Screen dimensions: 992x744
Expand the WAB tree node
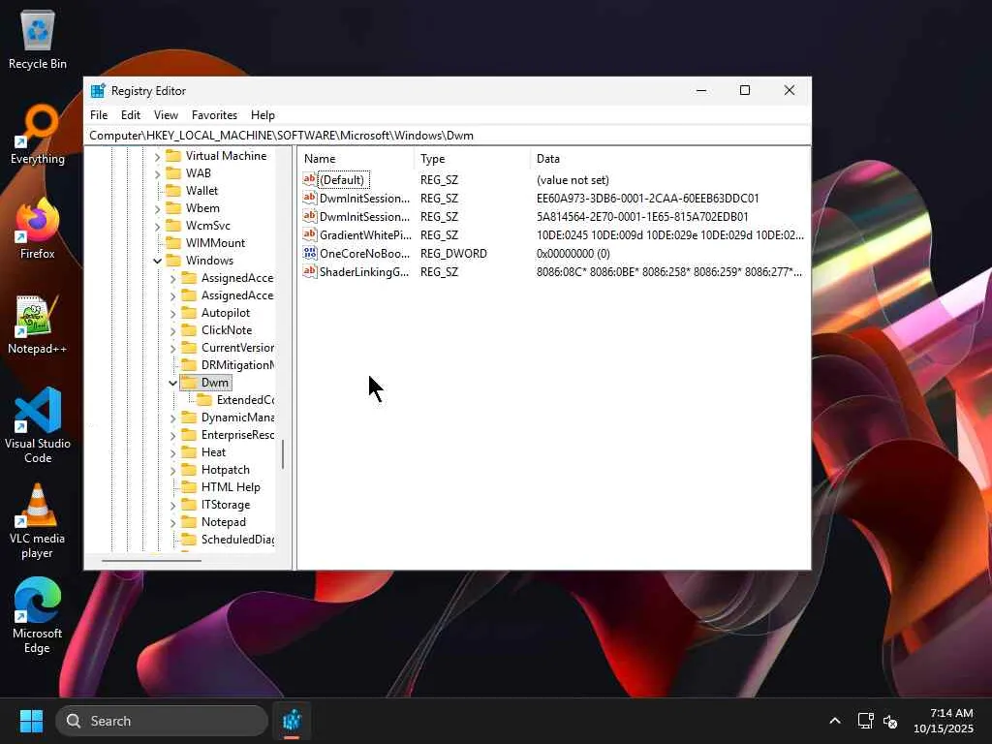[x=158, y=173]
